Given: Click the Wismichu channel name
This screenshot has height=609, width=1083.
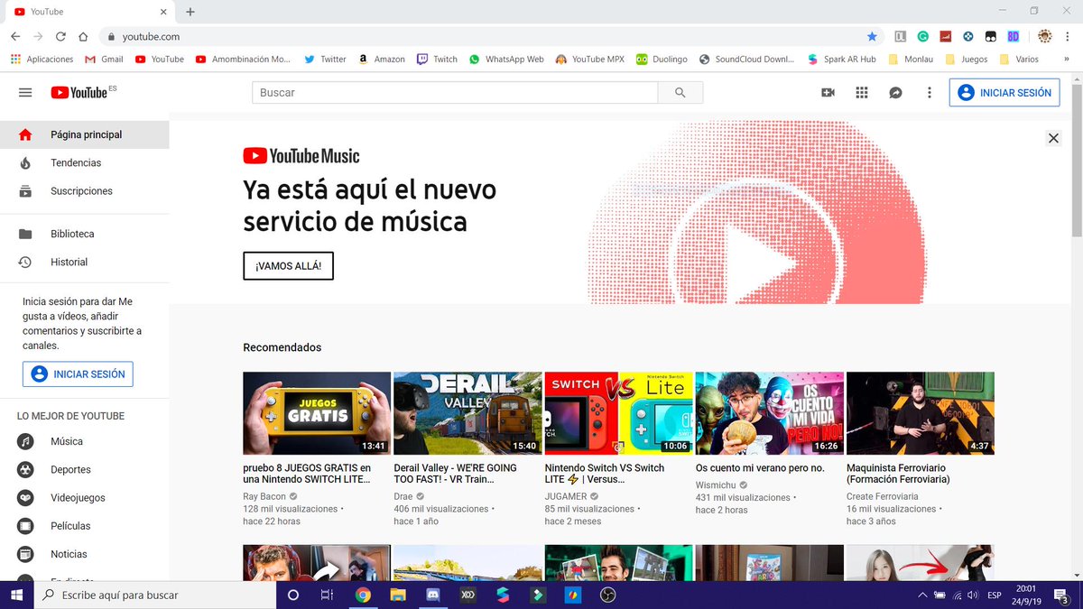Looking at the screenshot, I should coord(716,484).
